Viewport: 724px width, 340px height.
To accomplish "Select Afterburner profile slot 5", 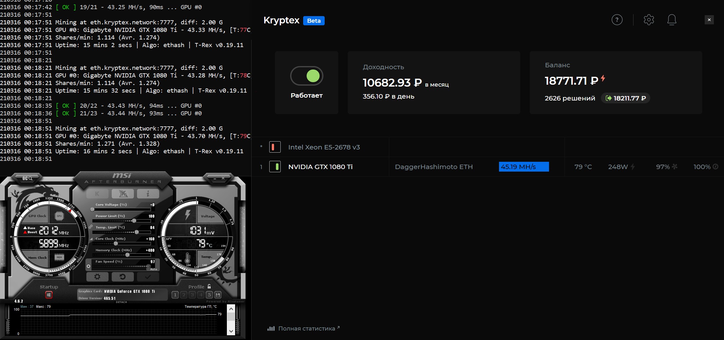I will click(x=209, y=295).
